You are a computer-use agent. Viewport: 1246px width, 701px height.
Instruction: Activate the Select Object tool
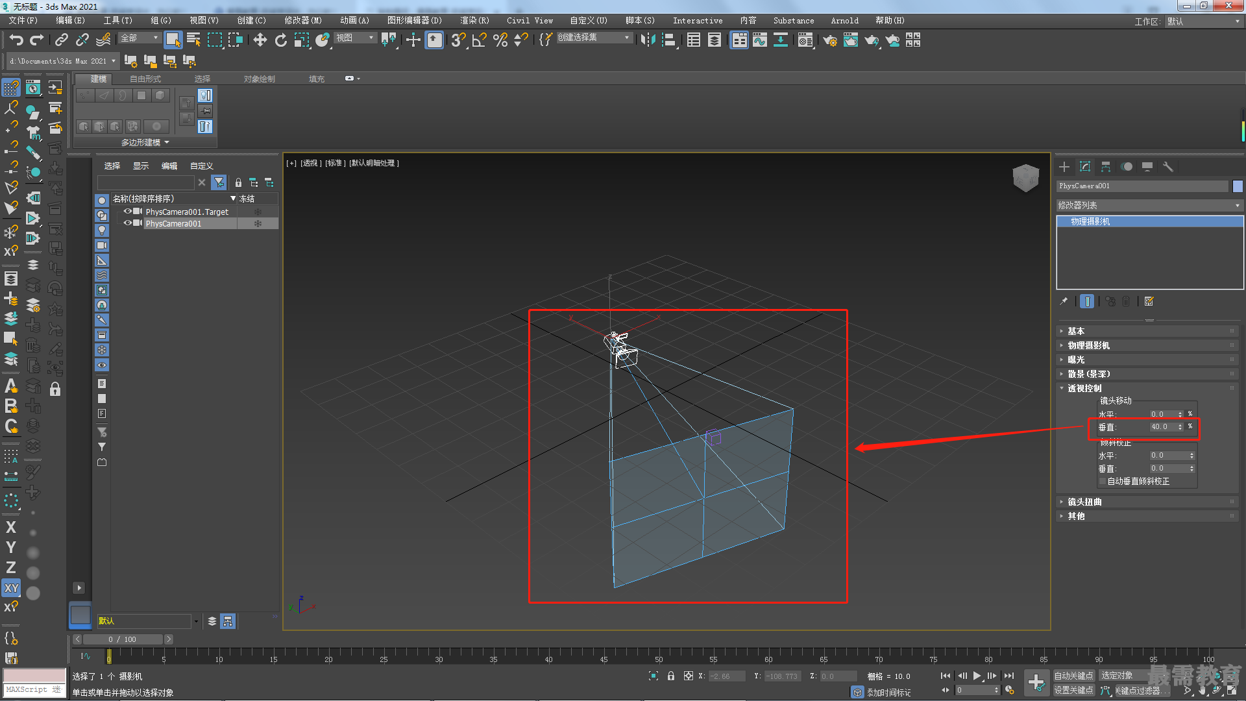coord(173,40)
